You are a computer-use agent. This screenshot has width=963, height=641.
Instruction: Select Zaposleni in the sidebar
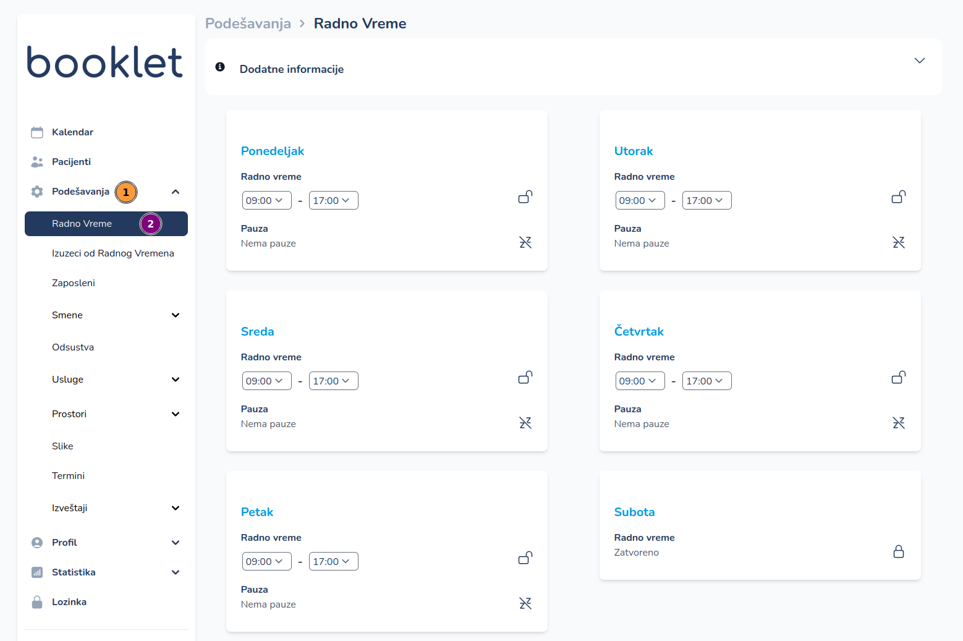[74, 283]
